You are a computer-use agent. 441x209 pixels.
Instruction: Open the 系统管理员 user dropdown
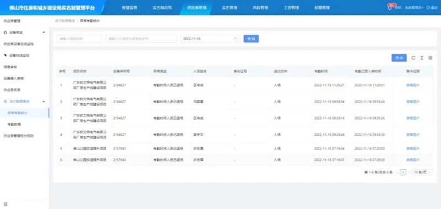pos(413,8)
